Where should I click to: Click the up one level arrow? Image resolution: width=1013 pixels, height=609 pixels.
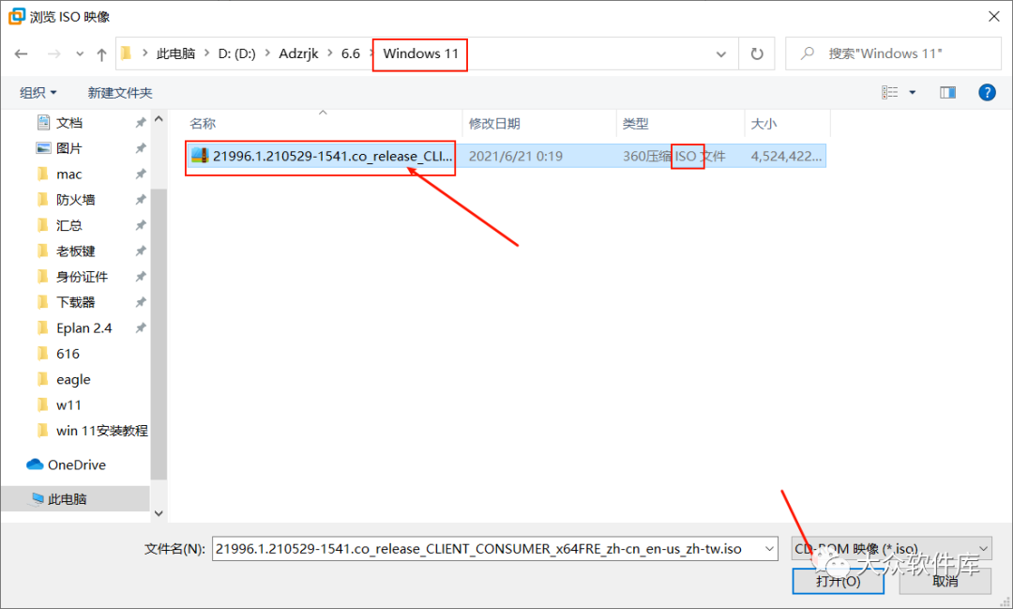(x=101, y=53)
